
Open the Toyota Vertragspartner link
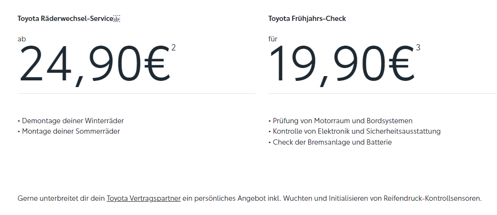pyautogui.click(x=143, y=198)
